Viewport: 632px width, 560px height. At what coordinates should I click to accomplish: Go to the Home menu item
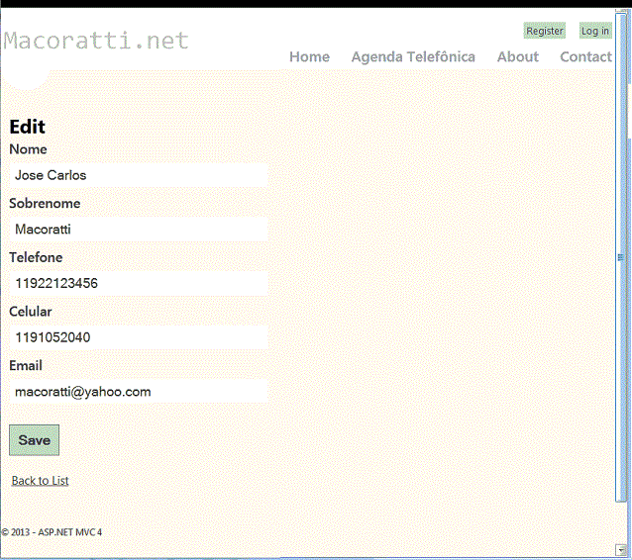pyautogui.click(x=309, y=56)
